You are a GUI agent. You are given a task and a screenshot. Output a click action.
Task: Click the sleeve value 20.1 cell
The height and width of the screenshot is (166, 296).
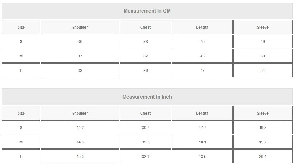tap(263, 157)
